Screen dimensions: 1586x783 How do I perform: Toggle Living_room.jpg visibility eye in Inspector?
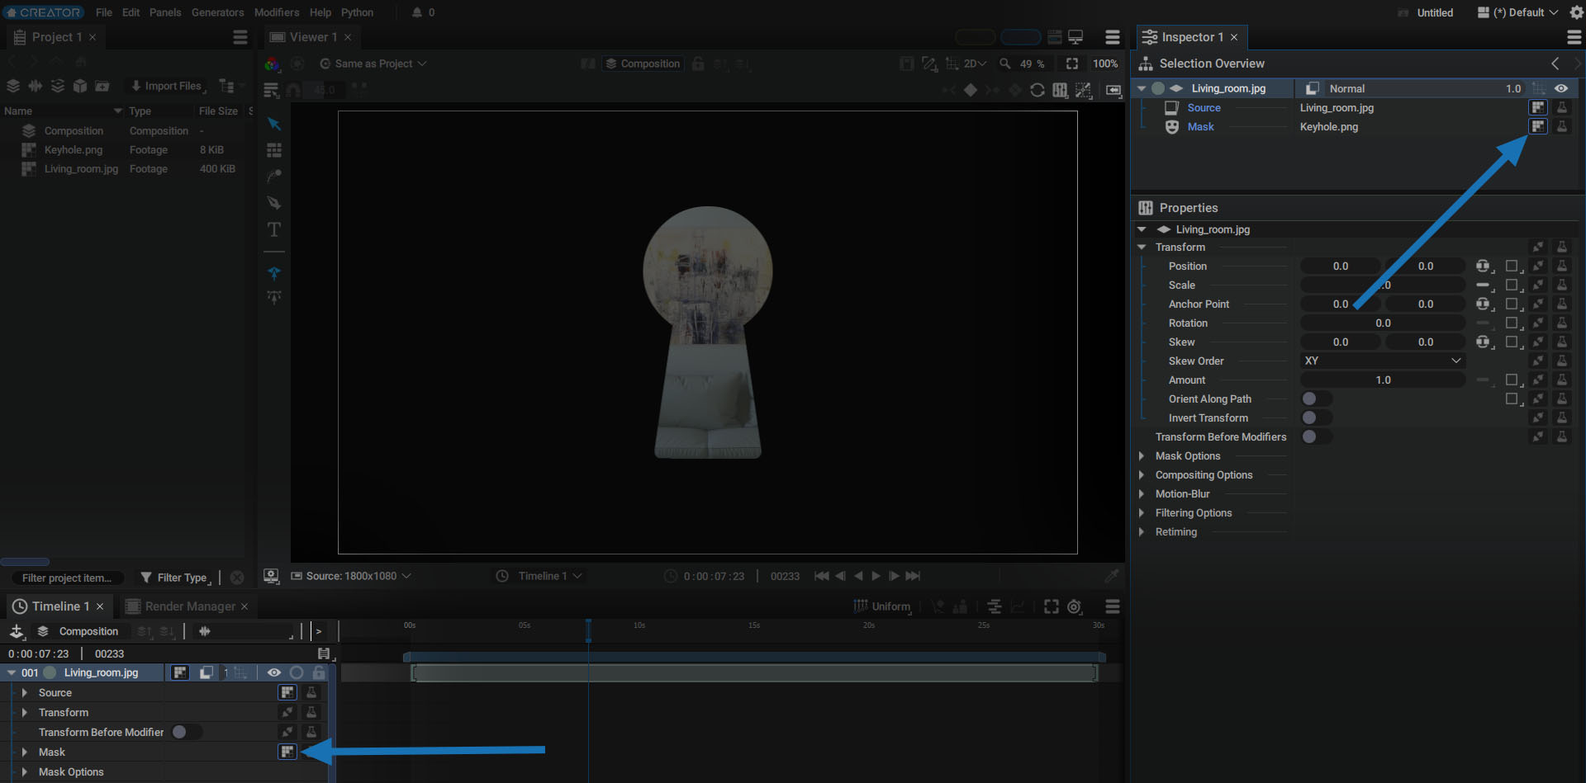(x=1561, y=88)
